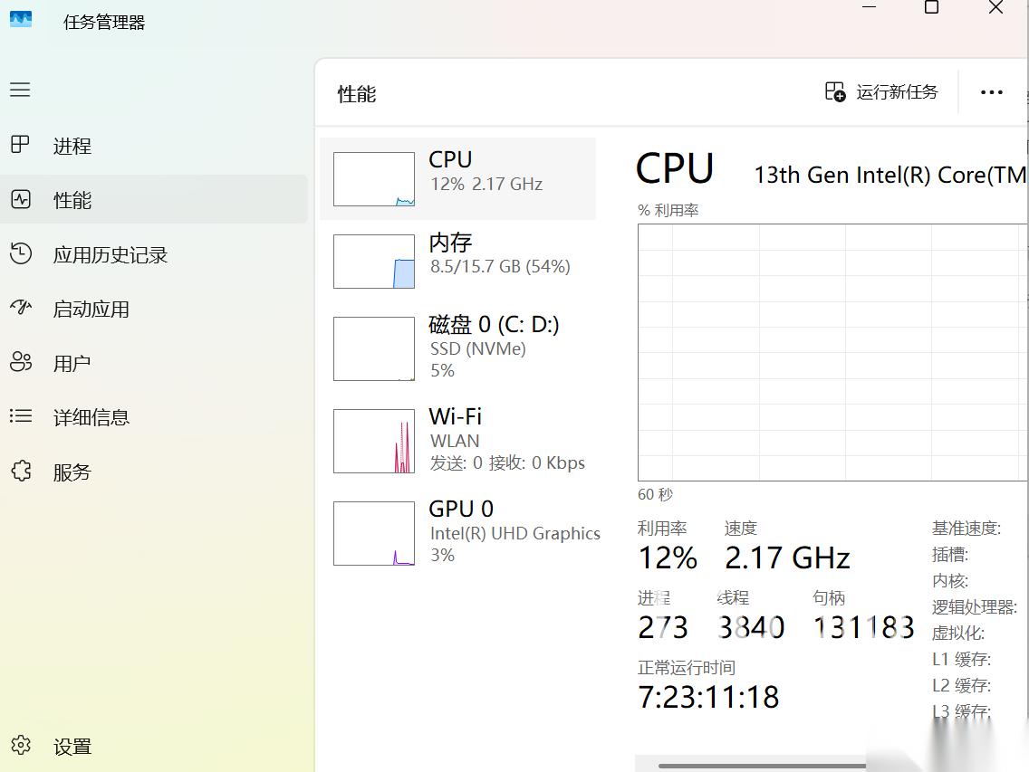Select the 磁盘 0 graph thumbnail
The image size is (1029, 772).
(x=374, y=348)
